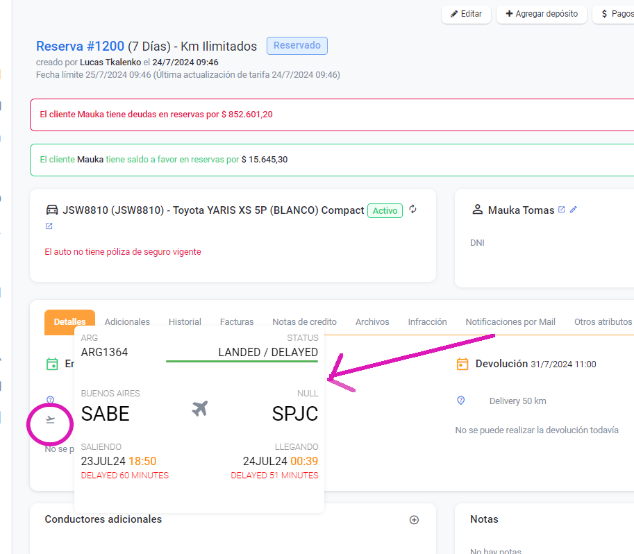The width and height of the screenshot is (634, 554).
Task: Click the Reservado status badge
Action: (297, 46)
